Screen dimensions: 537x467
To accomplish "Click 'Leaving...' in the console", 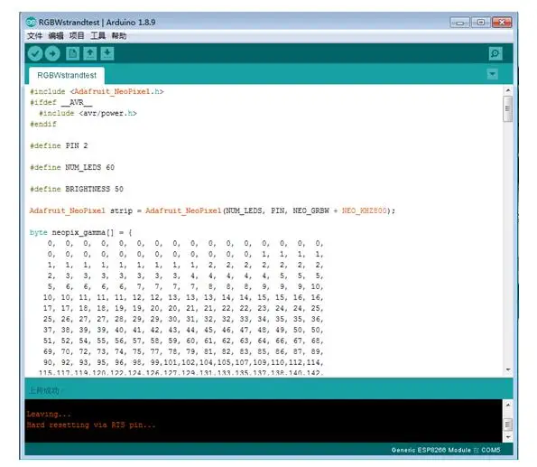I will coord(49,415).
